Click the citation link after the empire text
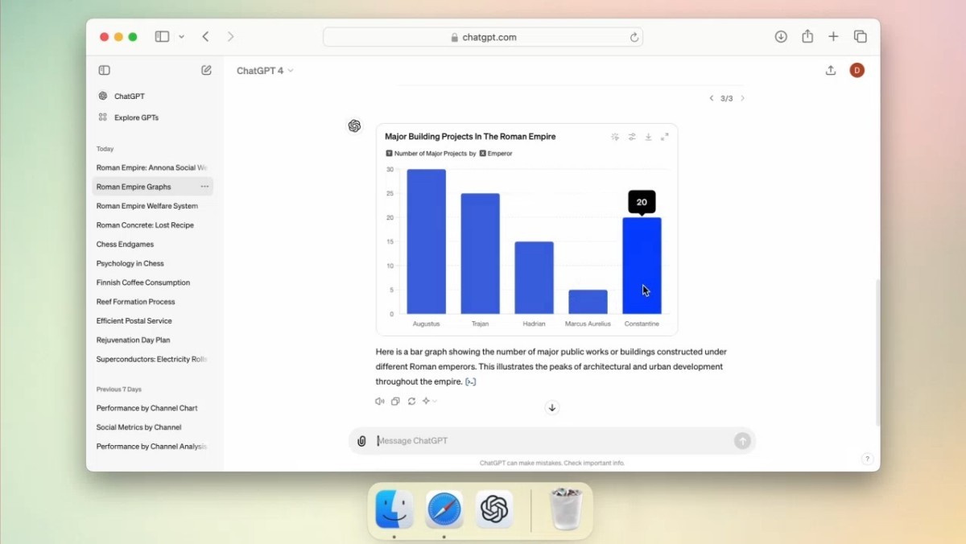This screenshot has height=544, width=966. [469, 381]
